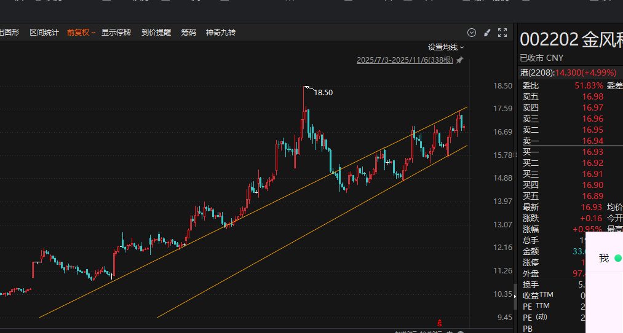Enable 神奇九转 indicator
Viewport: 623px width, 333px height.
point(221,33)
